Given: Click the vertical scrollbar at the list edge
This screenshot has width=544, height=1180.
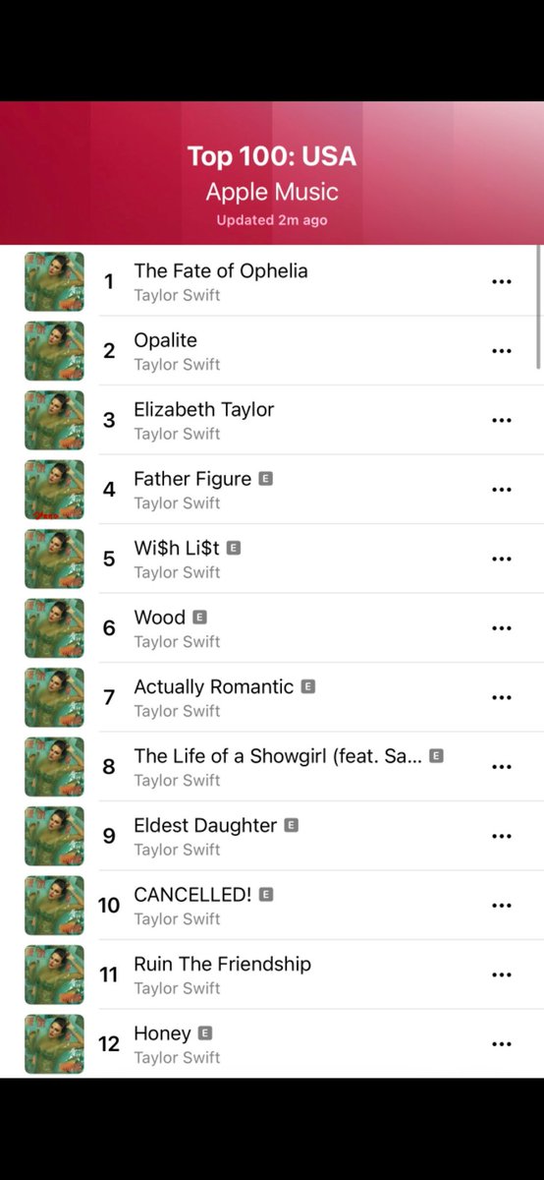Looking at the screenshot, I should tap(539, 307).
